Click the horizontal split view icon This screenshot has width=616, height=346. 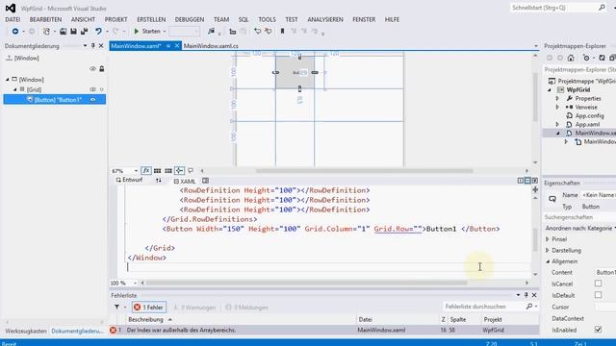point(527,181)
